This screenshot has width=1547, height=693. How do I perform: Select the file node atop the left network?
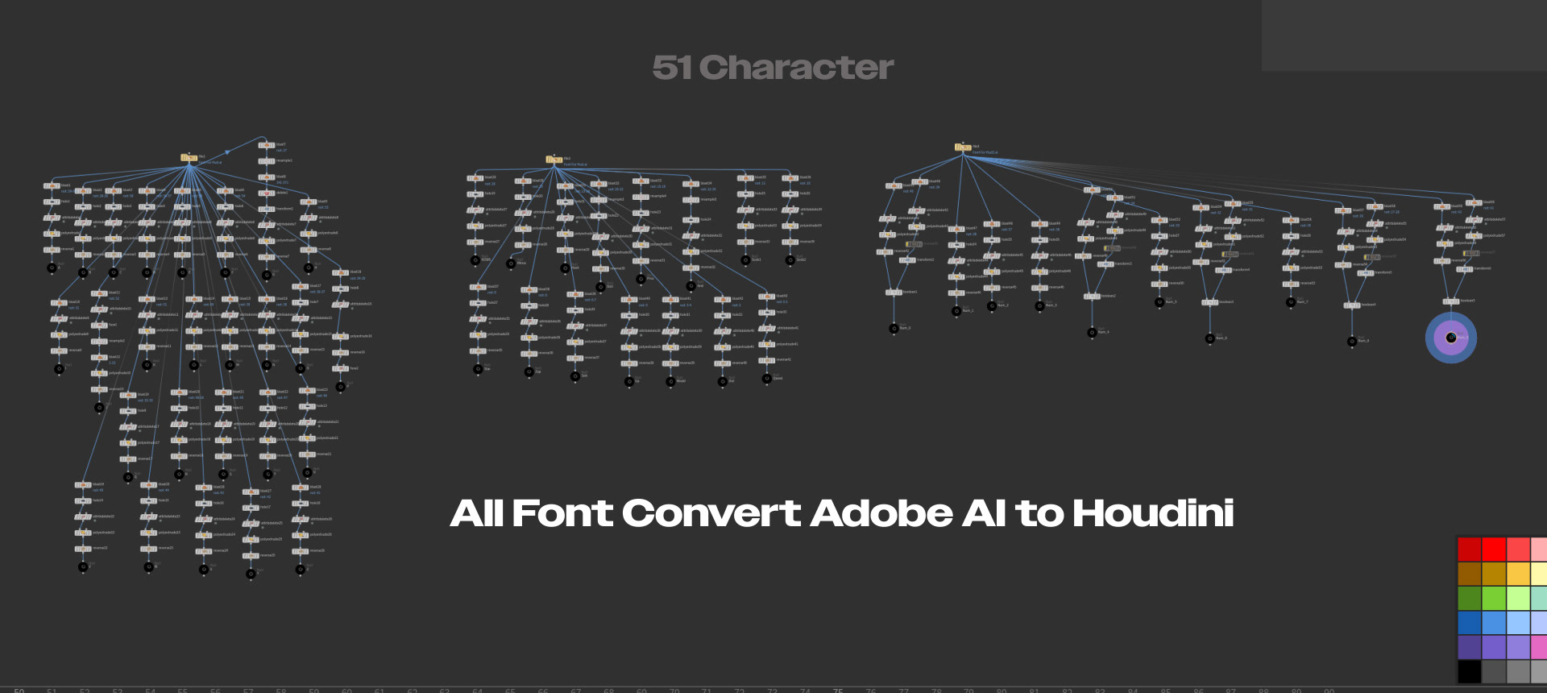pos(189,158)
